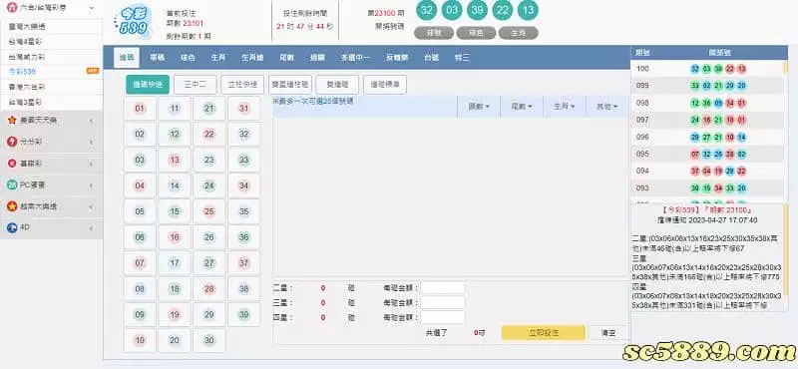Image resolution: width=798 pixels, height=369 pixels.
Task: Click the 清空 button
Action: [x=608, y=333]
